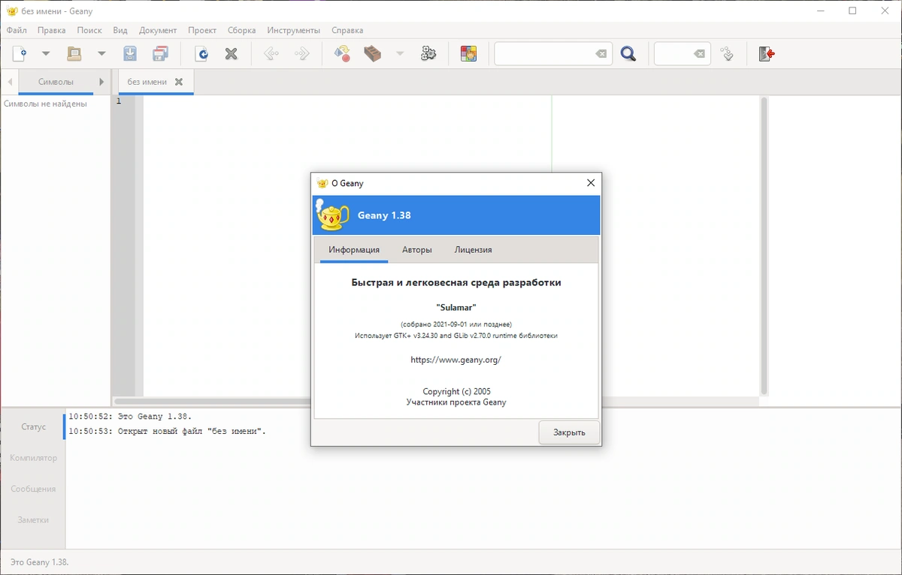Open the Правка menu

(51, 31)
